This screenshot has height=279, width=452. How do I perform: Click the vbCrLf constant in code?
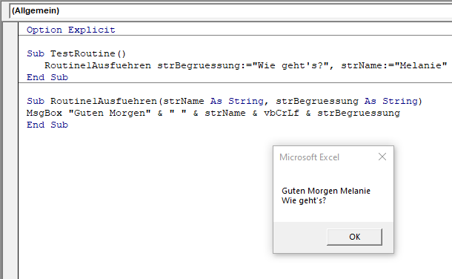(282, 113)
